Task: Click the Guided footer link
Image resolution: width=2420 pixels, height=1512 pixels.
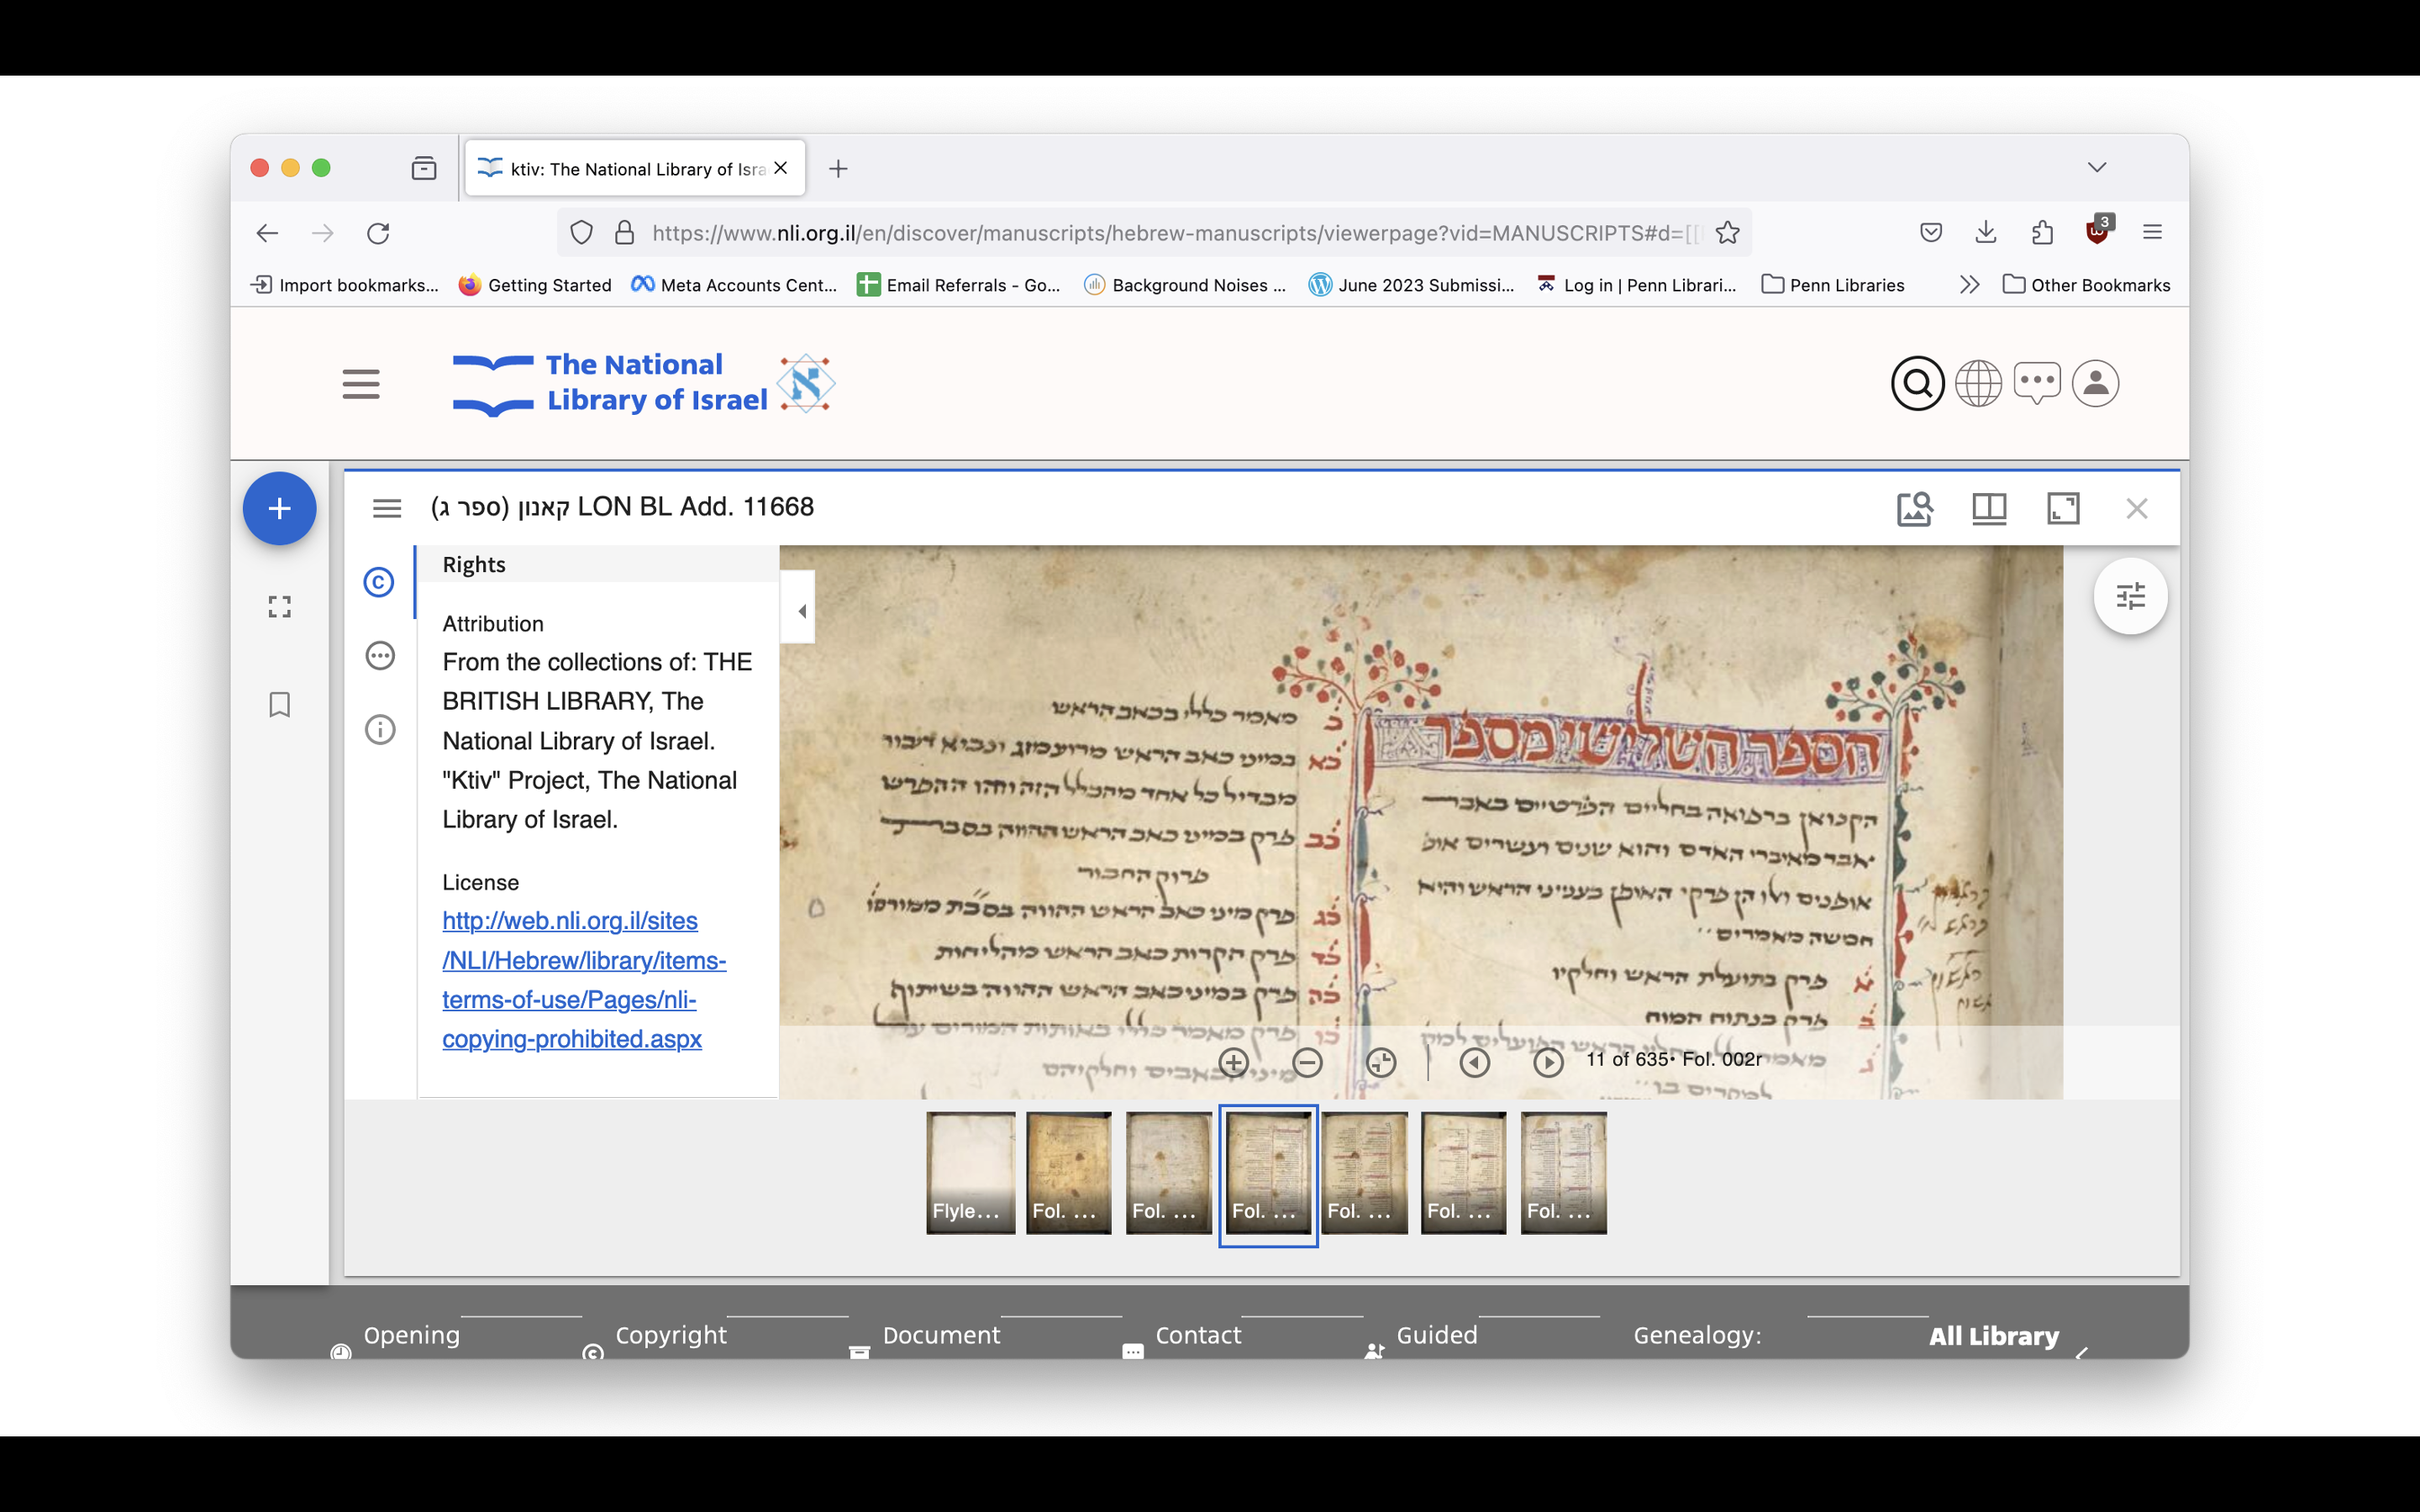Action: pyautogui.click(x=1437, y=1335)
